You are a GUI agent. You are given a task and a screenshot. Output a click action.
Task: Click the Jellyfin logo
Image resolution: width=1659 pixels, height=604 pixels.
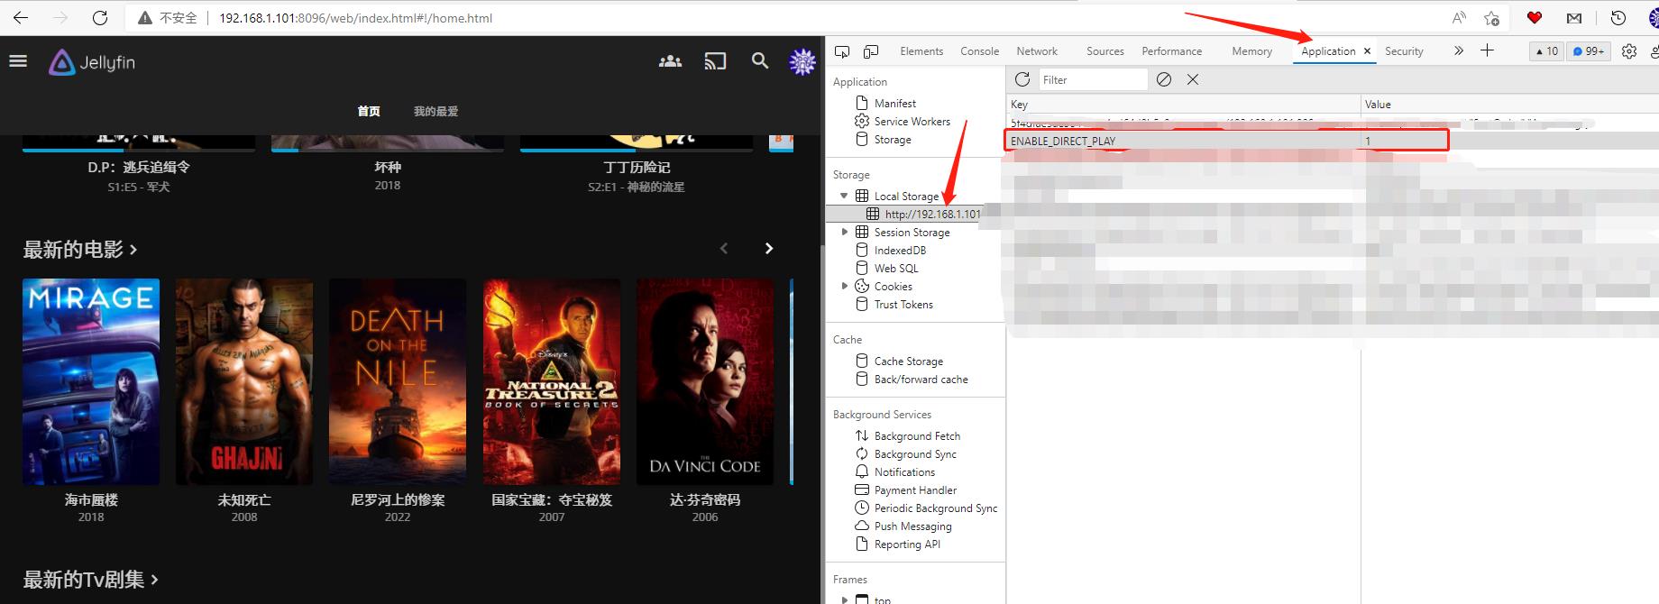pos(92,62)
